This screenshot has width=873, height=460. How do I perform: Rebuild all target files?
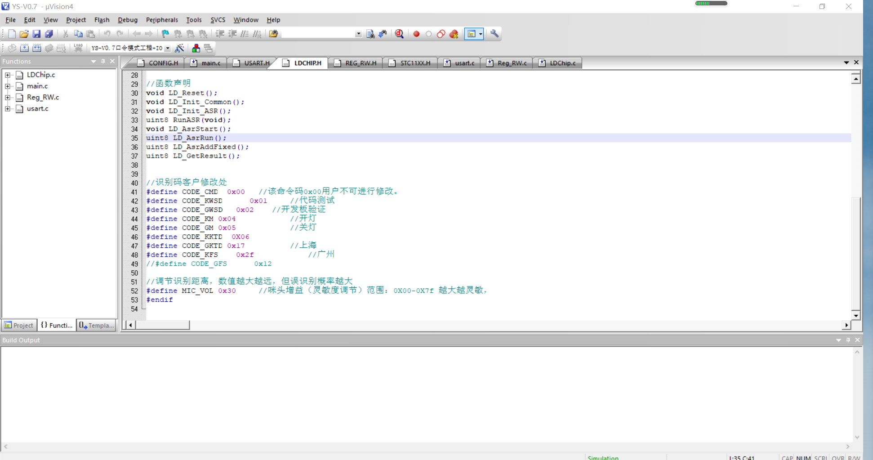point(37,48)
